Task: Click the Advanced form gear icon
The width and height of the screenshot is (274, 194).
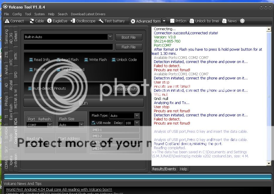Action: 133,21
